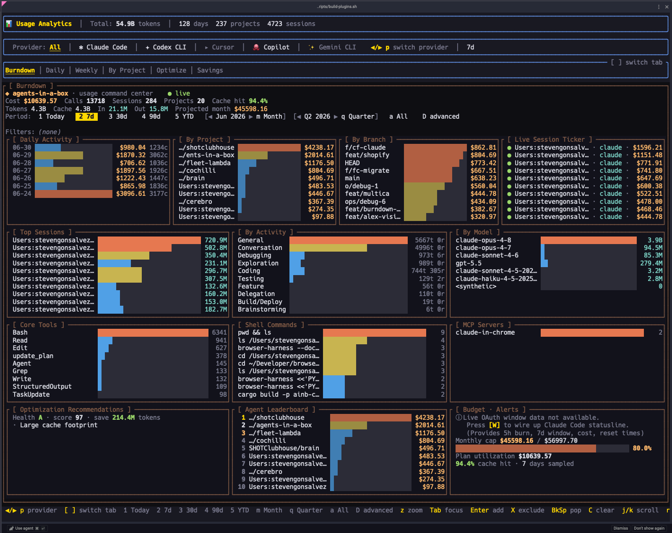This screenshot has width=672, height=533.
Task: Switch to the By Project tab
Action: [127, 70]
